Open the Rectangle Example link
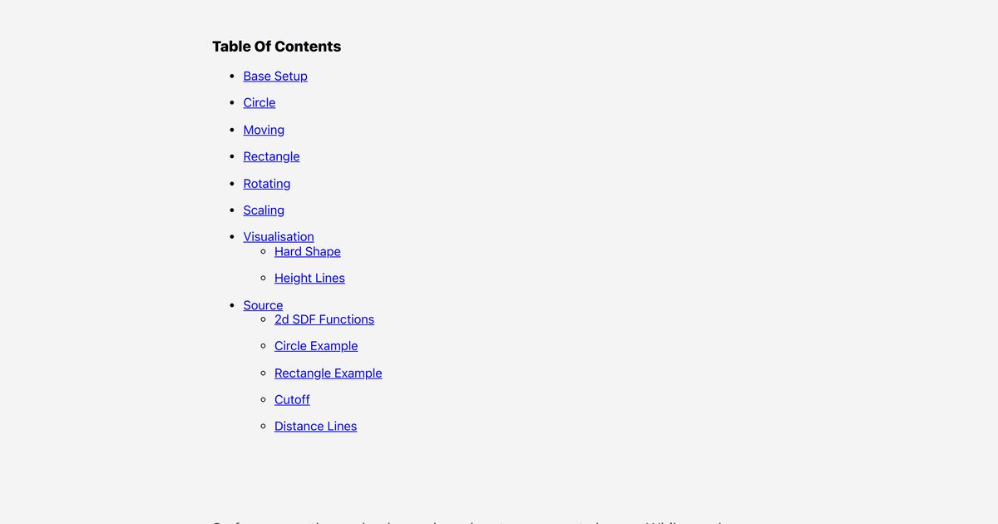 click(x=329, y=373)
